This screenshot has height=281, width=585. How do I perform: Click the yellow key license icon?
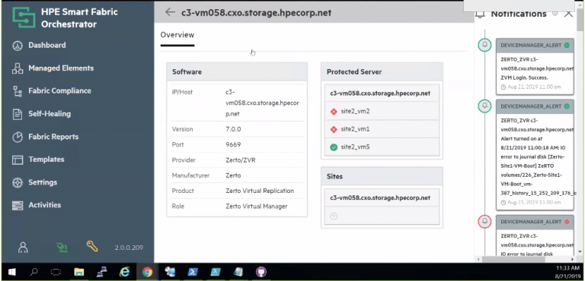pyautogui.click(x=92, y=246)
